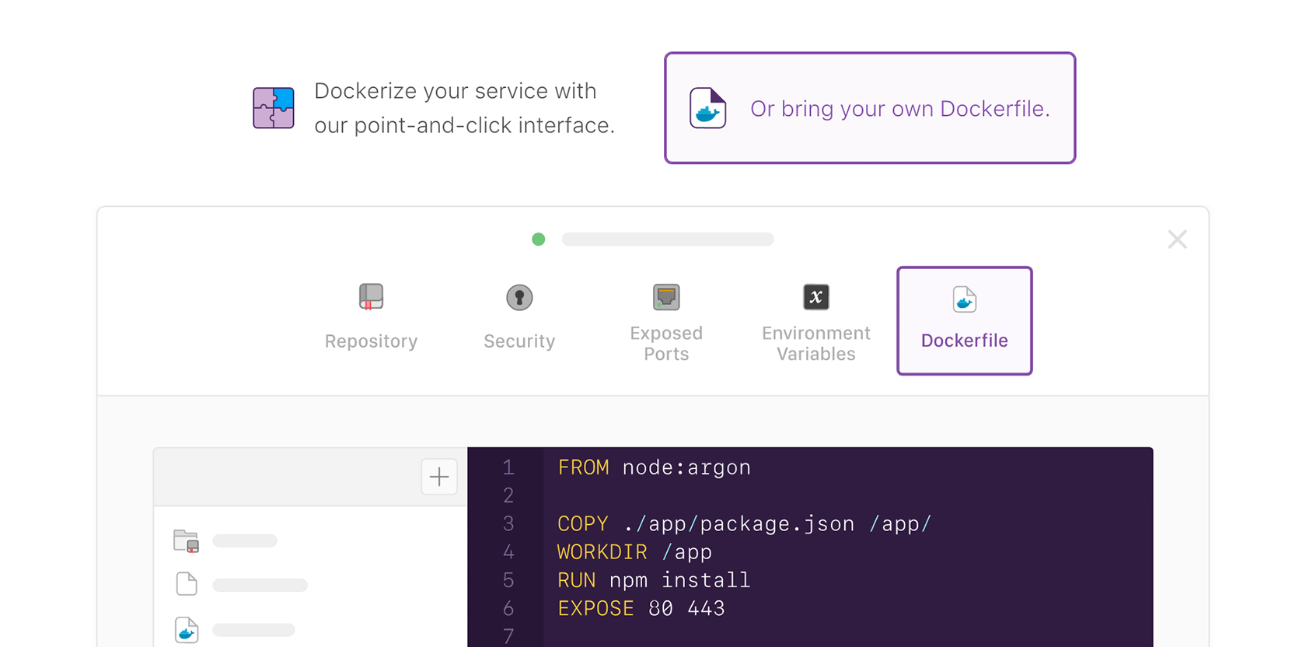Screen dimensions: 1306x647
Task: Place cursor on 'FROM node:argon' line
Action: pyautogui.click(x=654, y=467)
